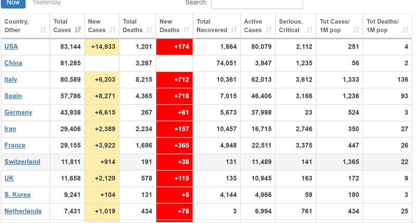This screenshot has height=223, width=416.
Task: Open the Italy country link
Action: pyautogui.click(x=11, y=79)
